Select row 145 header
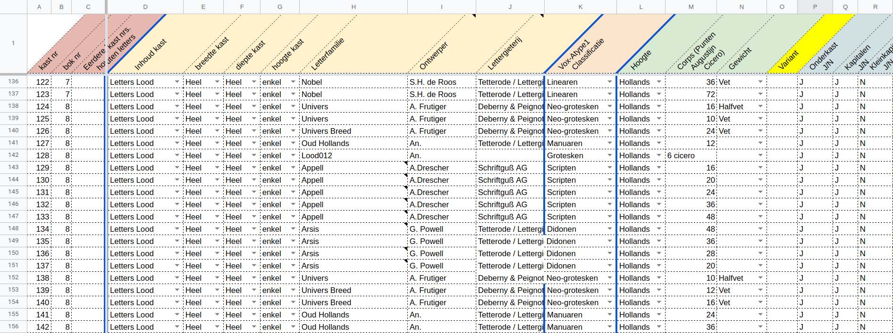The image size is (893, 333). click(13, 192)
